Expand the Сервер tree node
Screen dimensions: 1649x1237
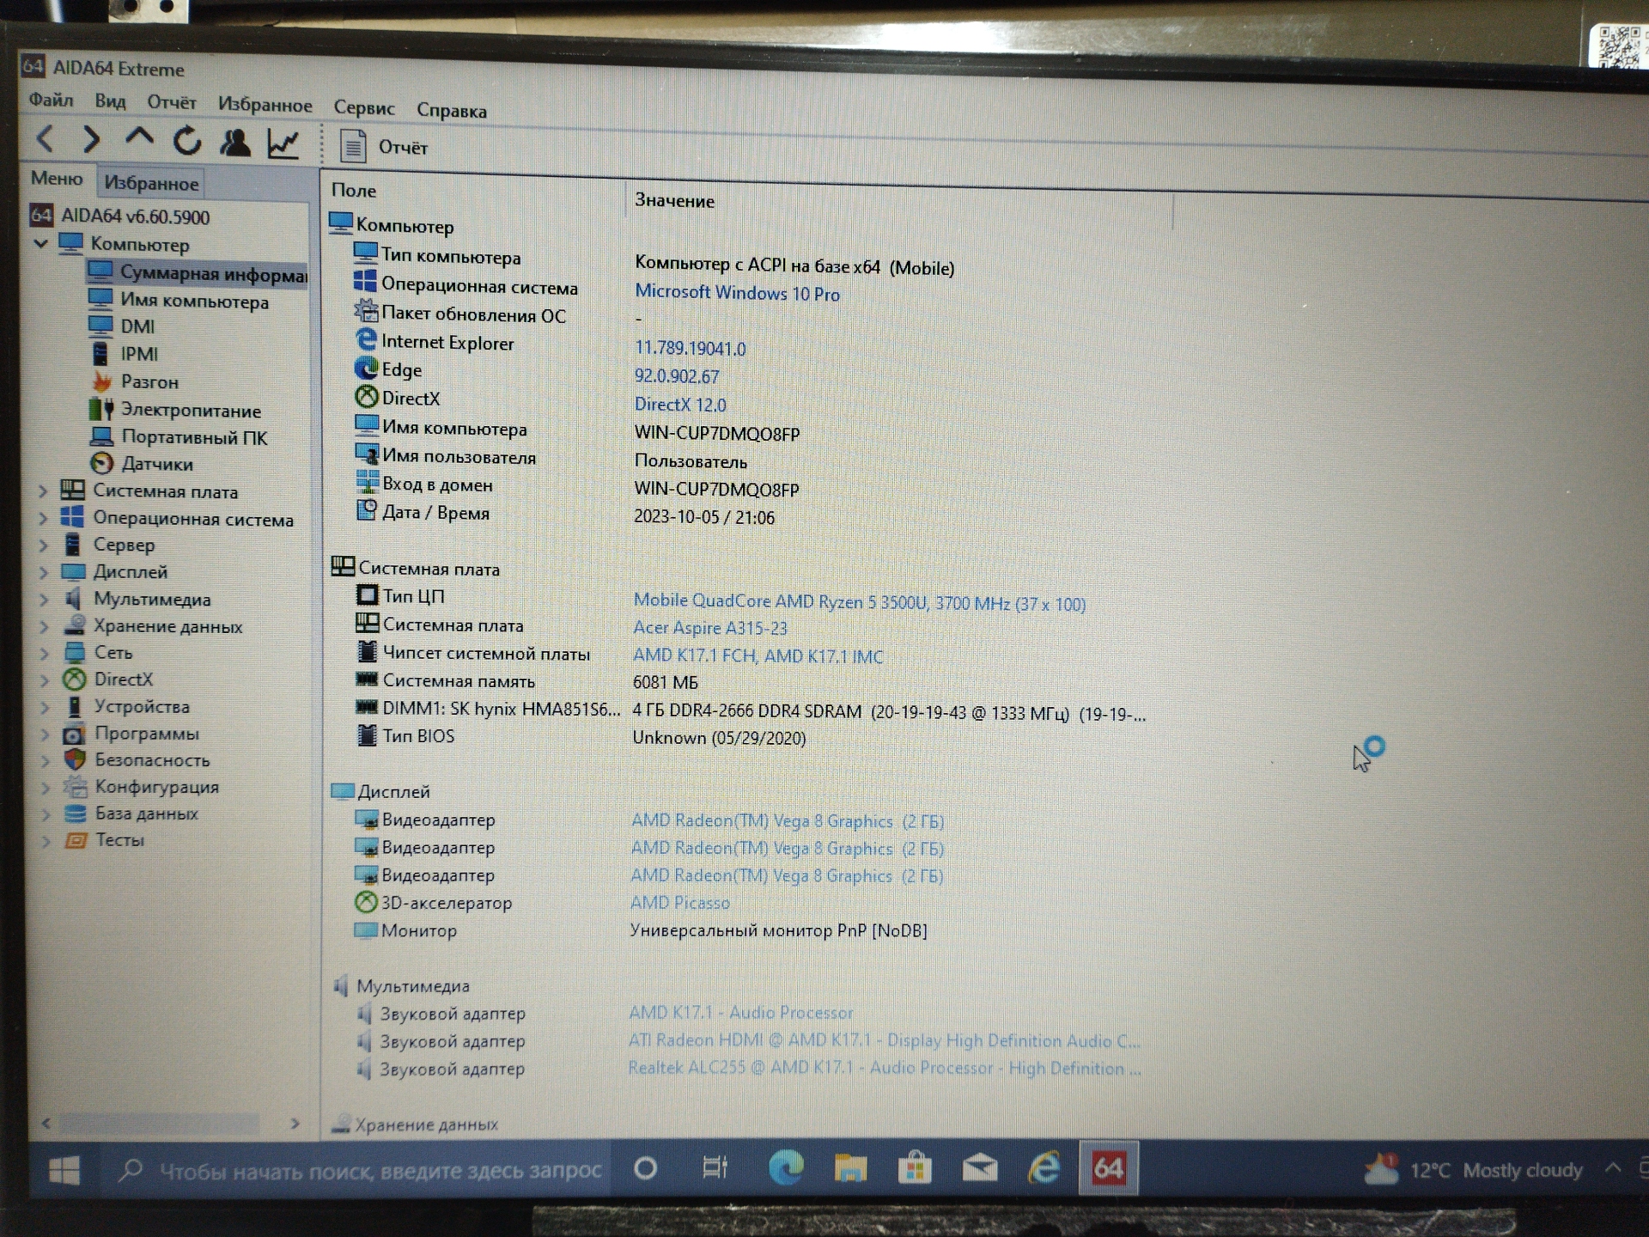(44, 545)
